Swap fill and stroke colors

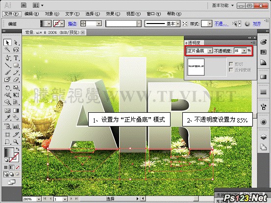[18, 149]
